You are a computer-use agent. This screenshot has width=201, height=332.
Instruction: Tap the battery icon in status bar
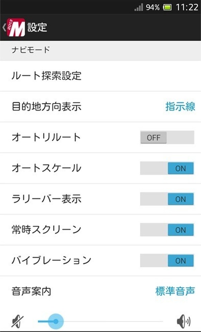[x=167, y=7]
